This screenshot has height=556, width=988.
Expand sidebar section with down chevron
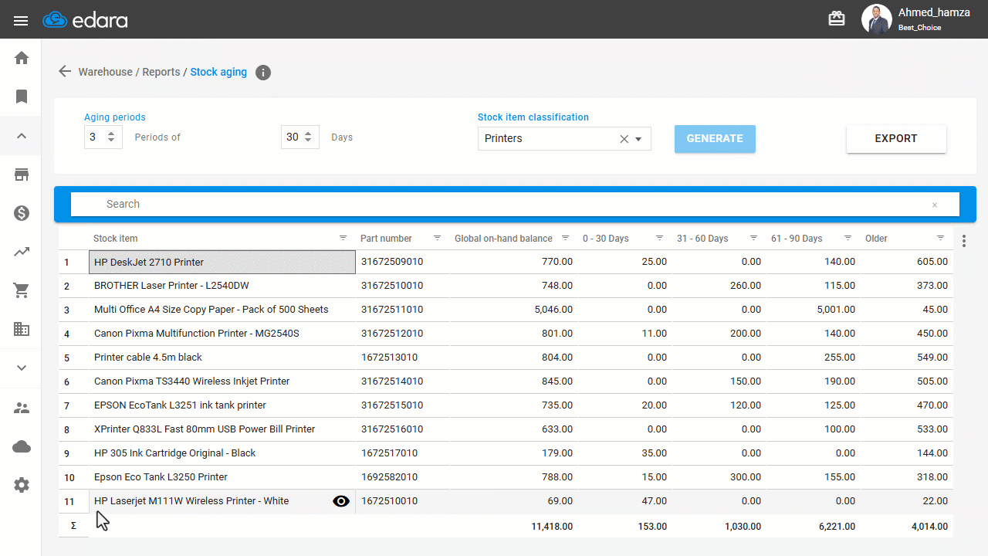(22, 368)
